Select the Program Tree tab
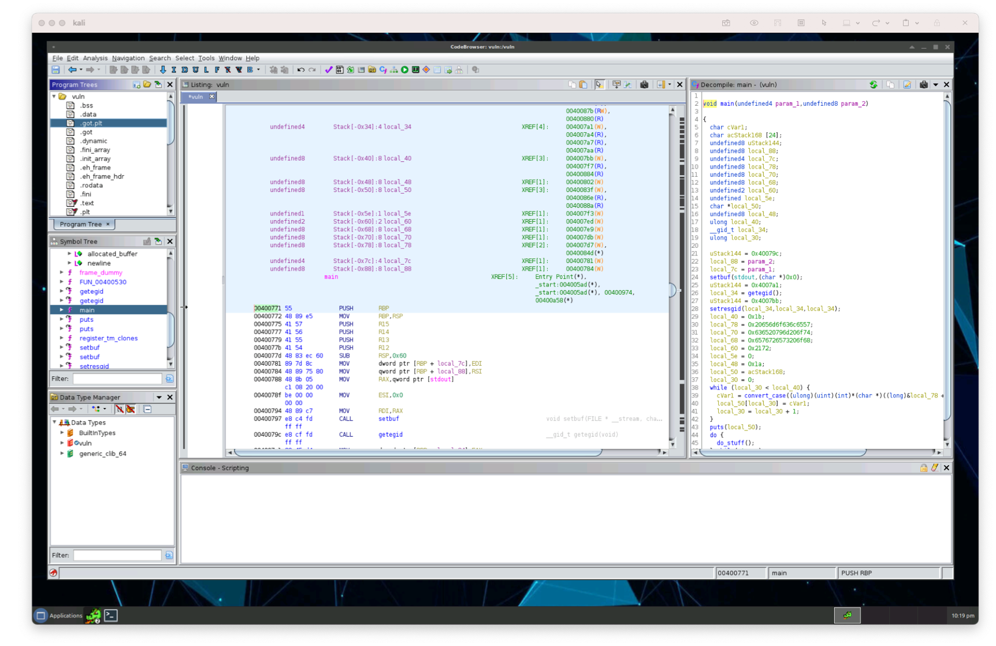The height and width of the screenshot is (646, 996). tap(80, 224)
